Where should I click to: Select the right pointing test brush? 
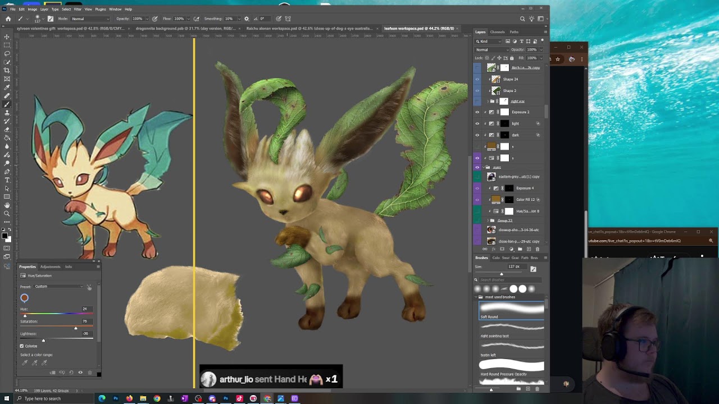tap(512, 330)
